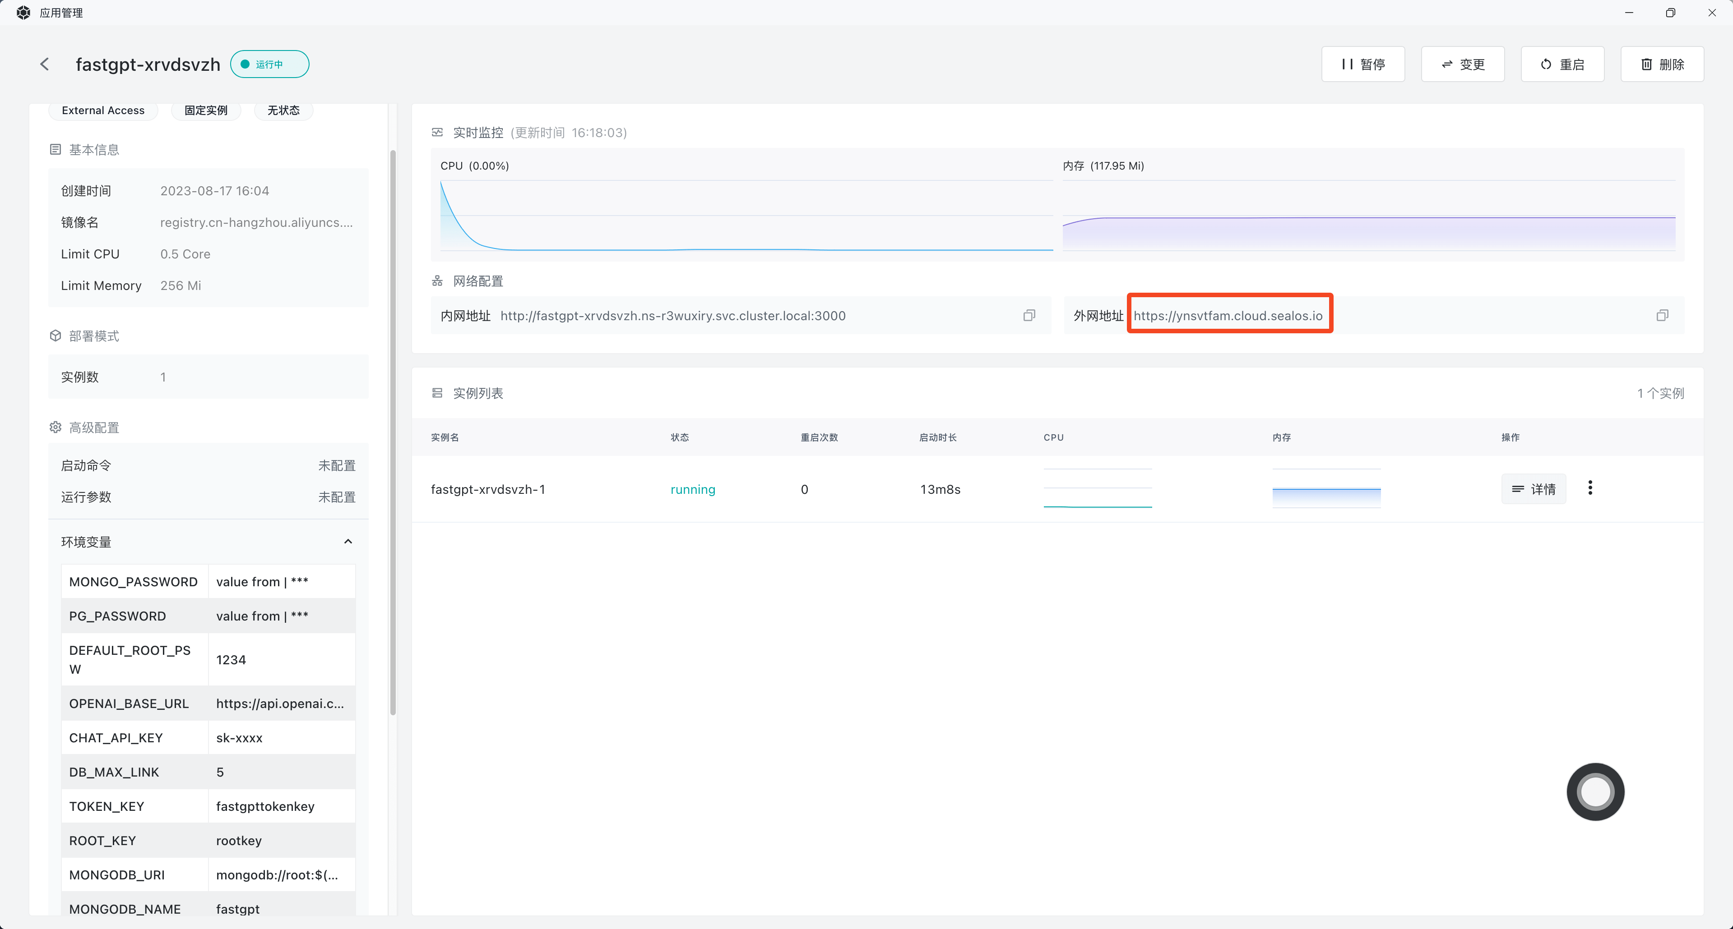Screen dimensions: 1733x929
Task: Click the 运行中 running status badge
Action: click(x=269, y=64)
